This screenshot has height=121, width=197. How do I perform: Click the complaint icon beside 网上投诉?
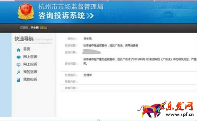(x=18, y=65)
